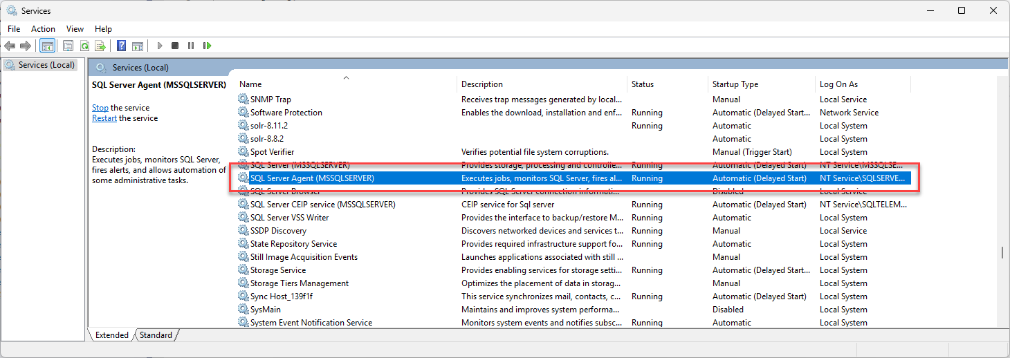Click the Restart the service link
This screenshot has height=358, width=1010.
pos(104,118)
